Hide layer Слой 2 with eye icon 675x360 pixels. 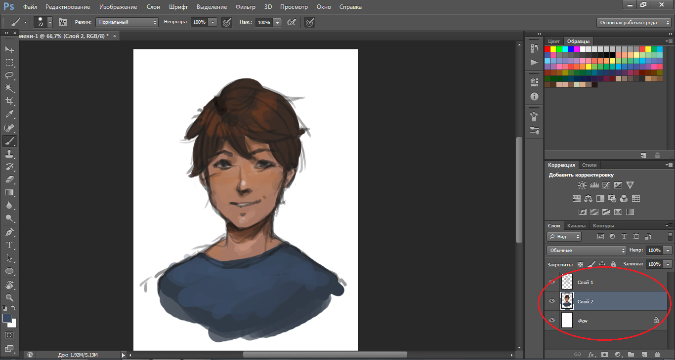pyautogui.click(x=552, y=301)
